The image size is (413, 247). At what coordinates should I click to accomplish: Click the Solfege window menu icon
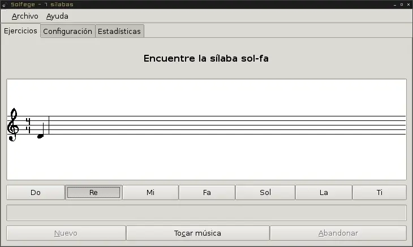4,4
